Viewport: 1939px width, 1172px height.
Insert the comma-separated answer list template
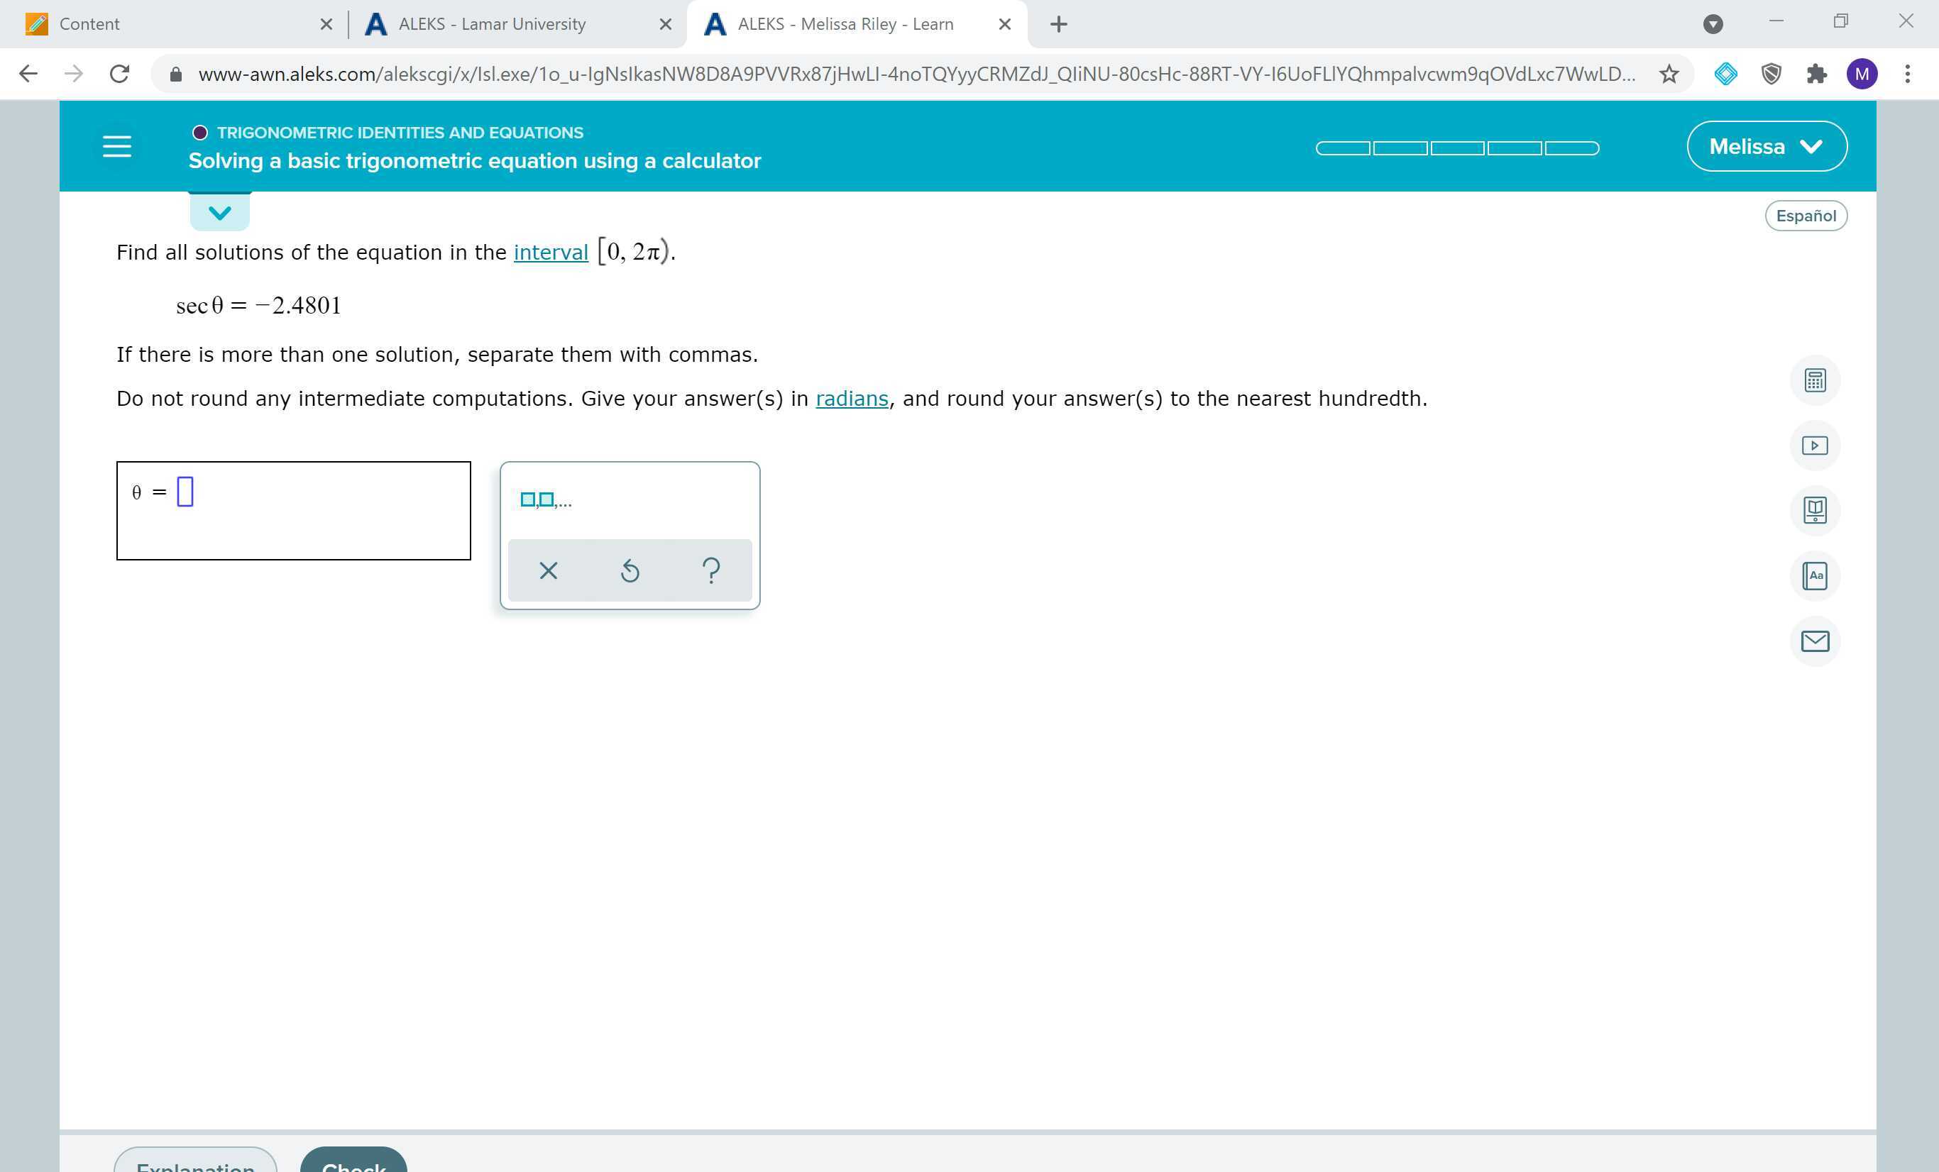click(x=543, y=499)
